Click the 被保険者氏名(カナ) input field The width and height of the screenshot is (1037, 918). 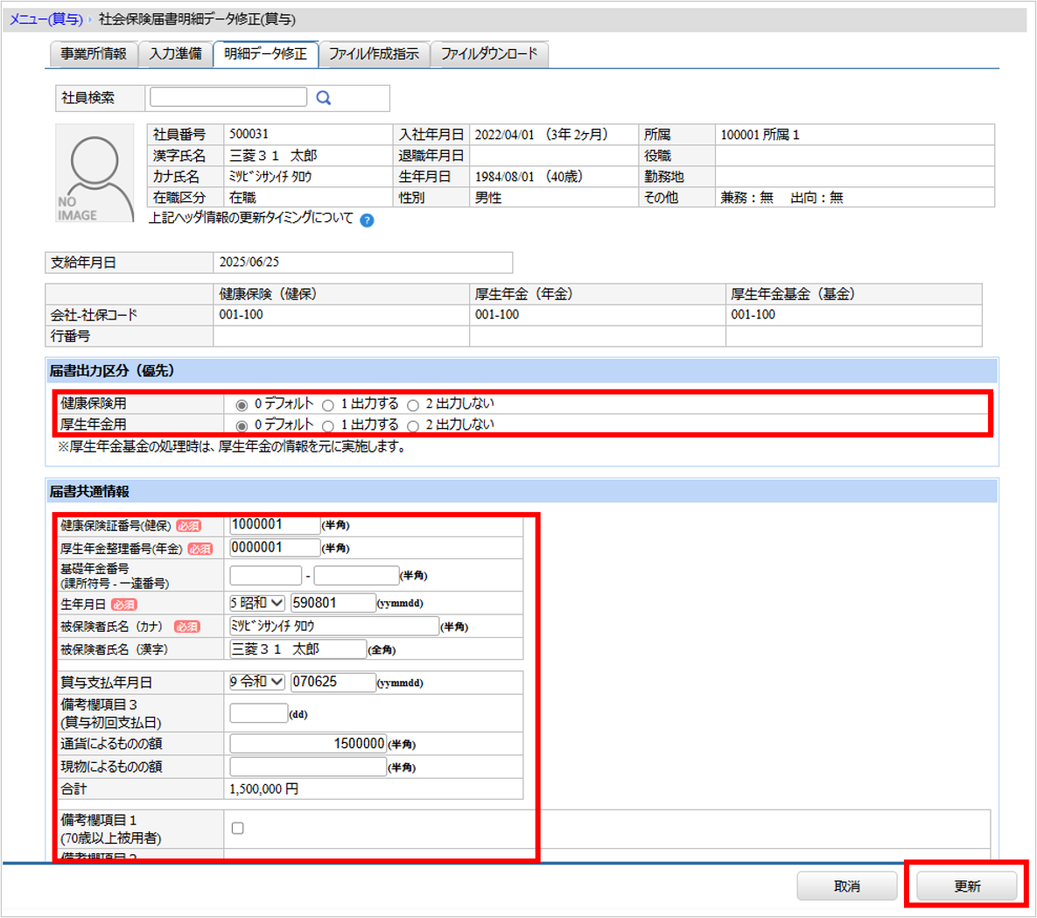pyautogui.click(x=334, y=626)
